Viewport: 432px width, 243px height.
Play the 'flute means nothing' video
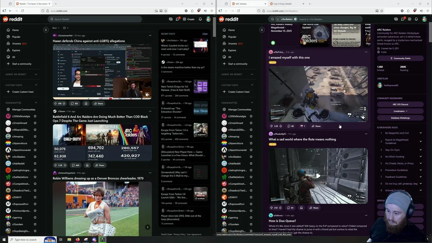point(318,175)
